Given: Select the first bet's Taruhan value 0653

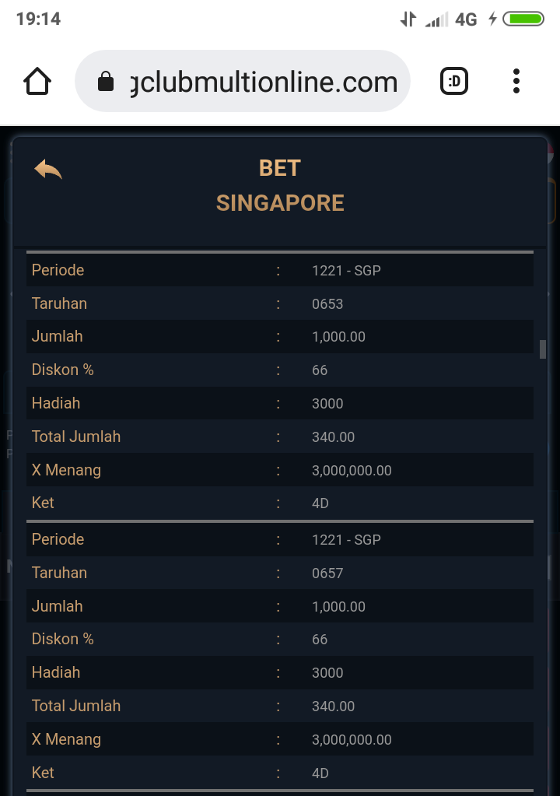Looking at the screenshot, I should tap(327, 303).
